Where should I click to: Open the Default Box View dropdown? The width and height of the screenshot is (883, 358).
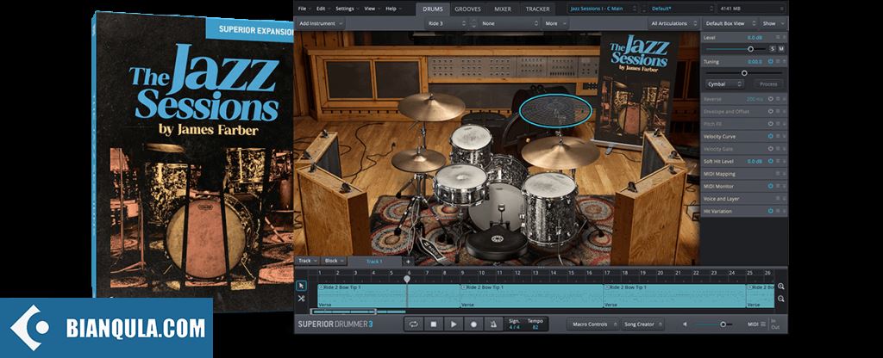point(730,23)
